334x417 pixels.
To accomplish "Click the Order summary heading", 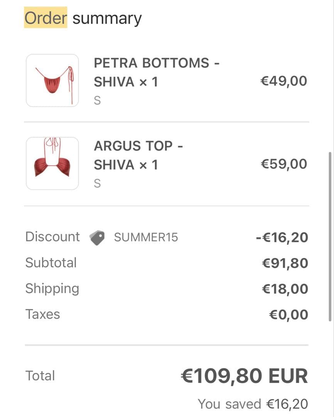I will tap(83, 18).
